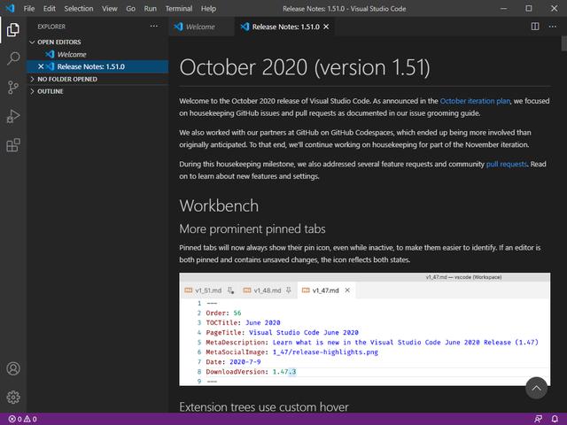Follow the October iteration plan link
The image size is (567, 425).
click(475, 101)
